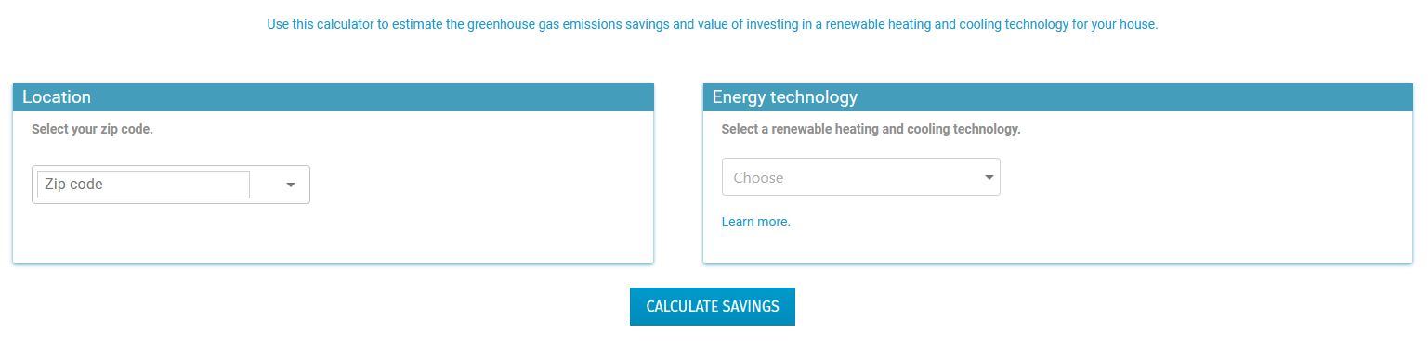
Task: Click the calculator intro description text
Action: (x=713, y=25)
